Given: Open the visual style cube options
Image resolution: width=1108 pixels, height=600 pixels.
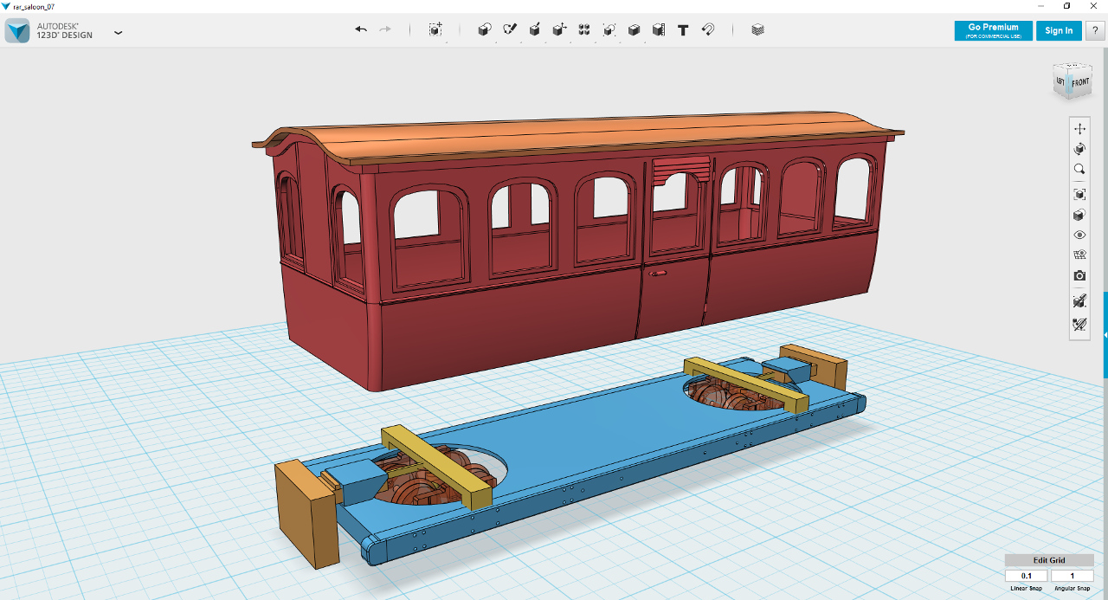Looking at the screenshot, I should 1079,215.
